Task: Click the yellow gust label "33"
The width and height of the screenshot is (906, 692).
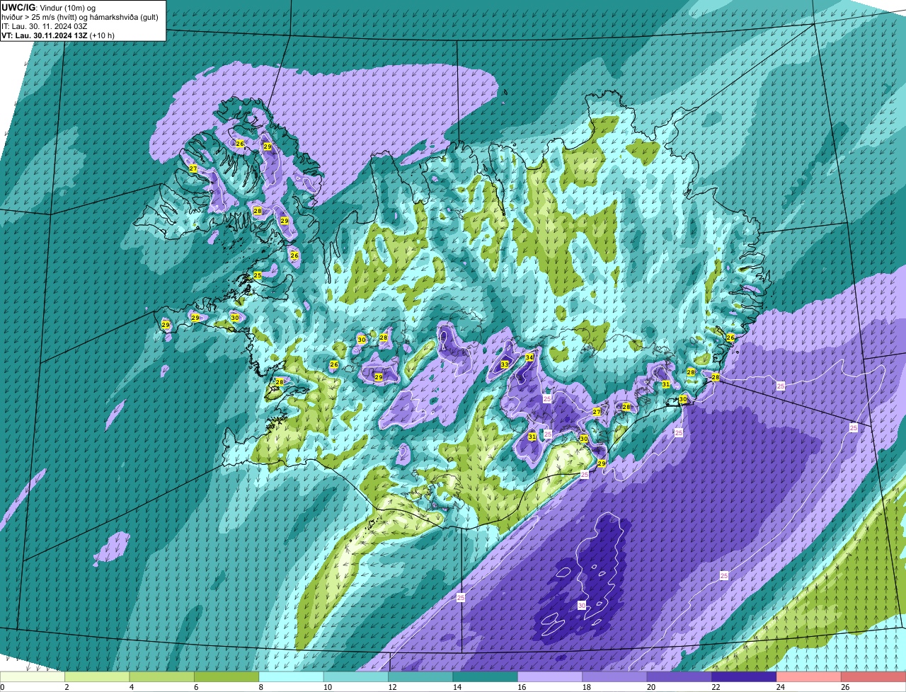Action: pos(505,364)
